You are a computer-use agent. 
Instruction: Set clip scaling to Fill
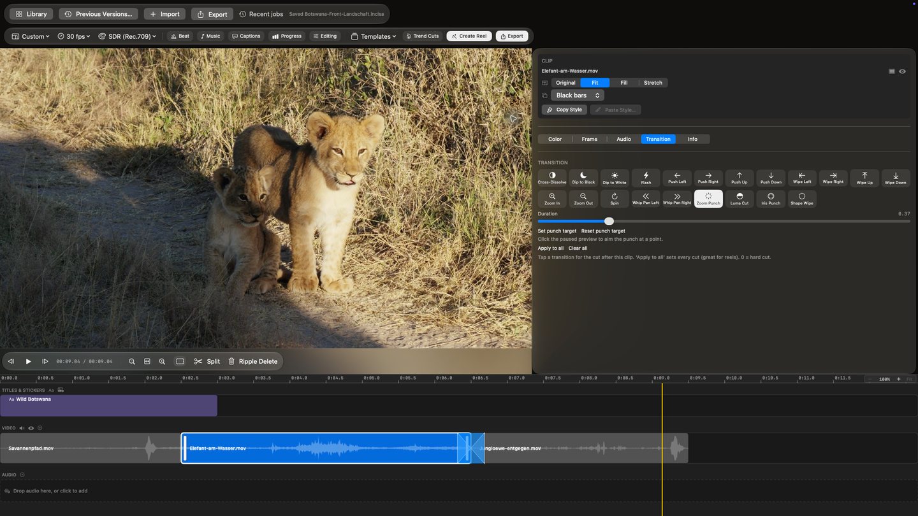[623, 83]
